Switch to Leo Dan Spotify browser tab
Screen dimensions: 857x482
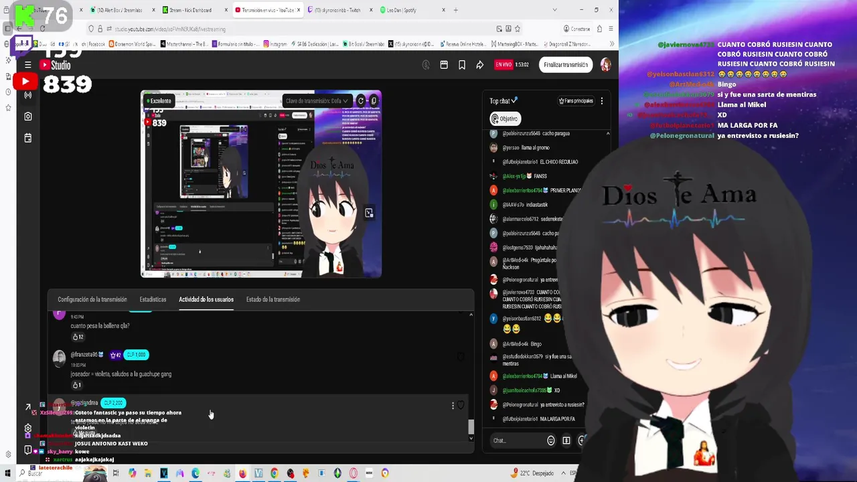413,10
